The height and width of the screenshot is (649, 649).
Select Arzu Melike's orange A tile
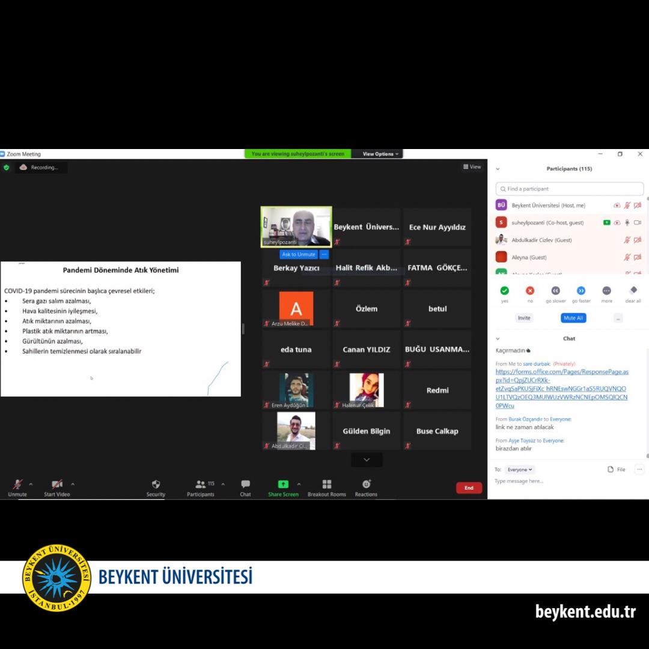click(296, 309)
